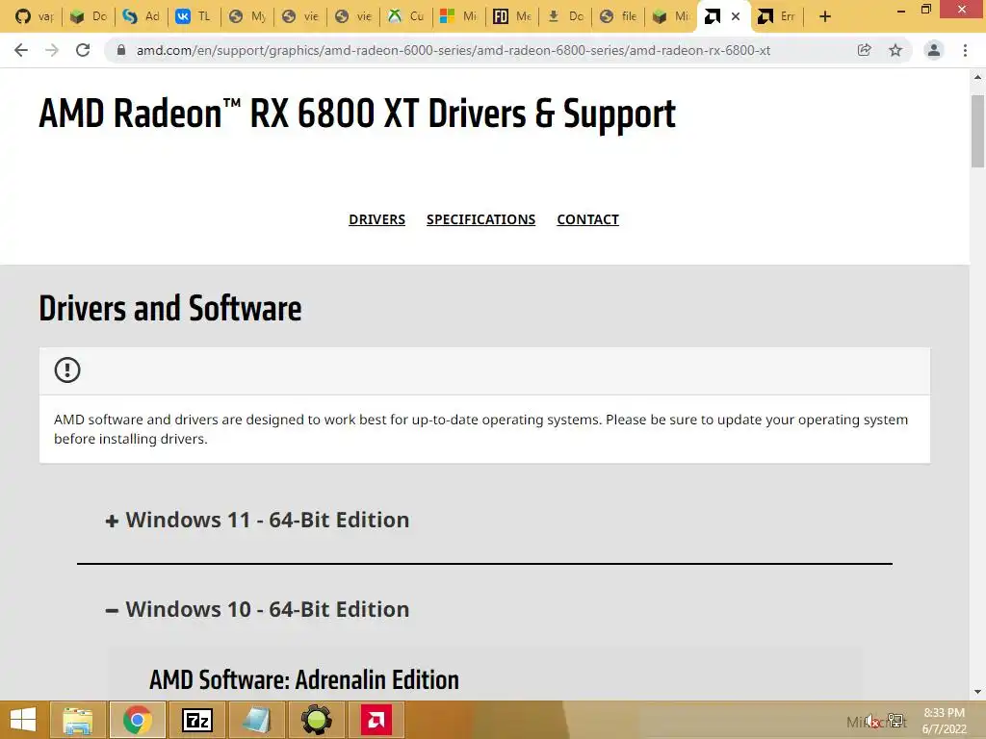Click the scrollbar down arrow
The height and width of the screenshot is (739, 986).
(x=977, y=692)
